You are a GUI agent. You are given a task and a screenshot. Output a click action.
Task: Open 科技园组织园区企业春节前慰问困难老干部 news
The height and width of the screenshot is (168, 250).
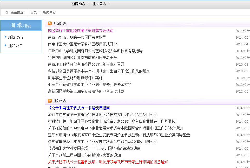coord(83,58)
